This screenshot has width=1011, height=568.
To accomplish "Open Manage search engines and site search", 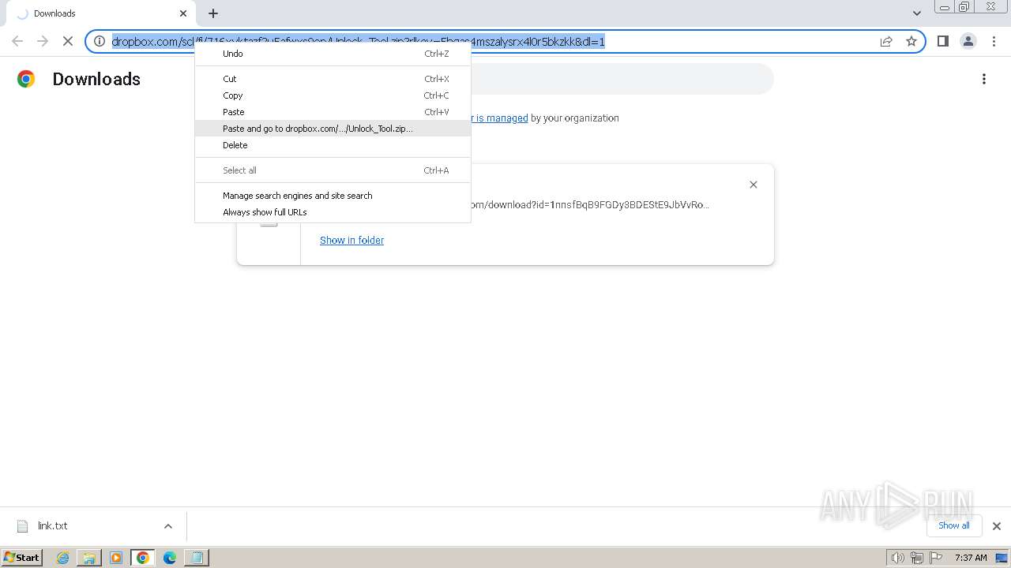I will point(333,196).
